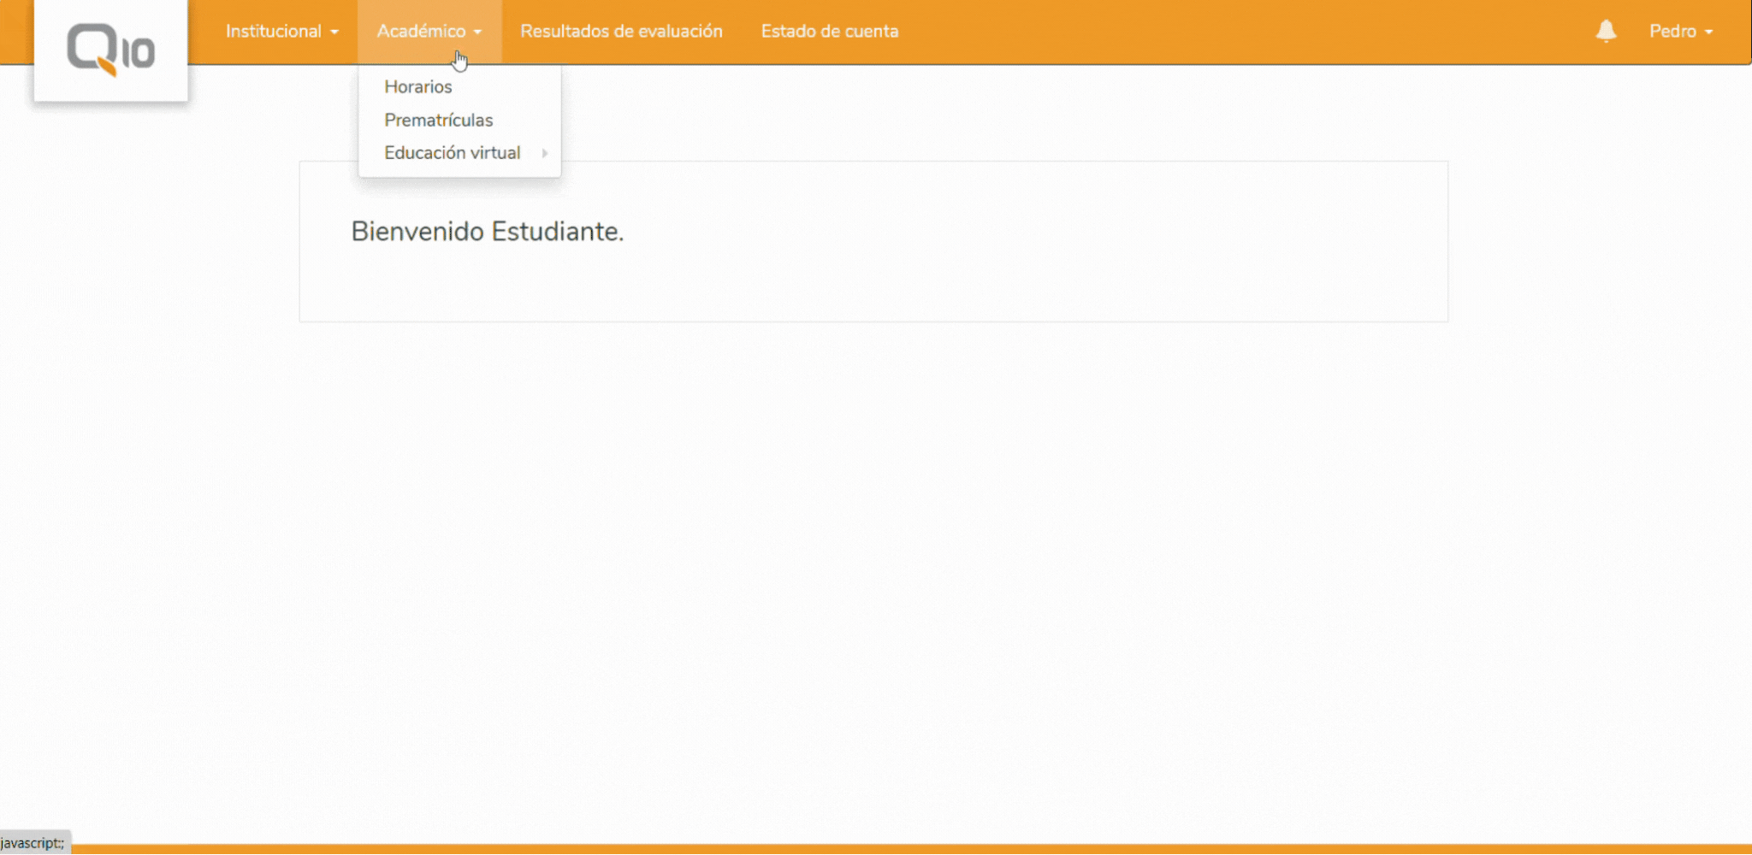Go to Resultados de evaluación
The height and width of the screenshot is (855, 1752).
[621, 32]
